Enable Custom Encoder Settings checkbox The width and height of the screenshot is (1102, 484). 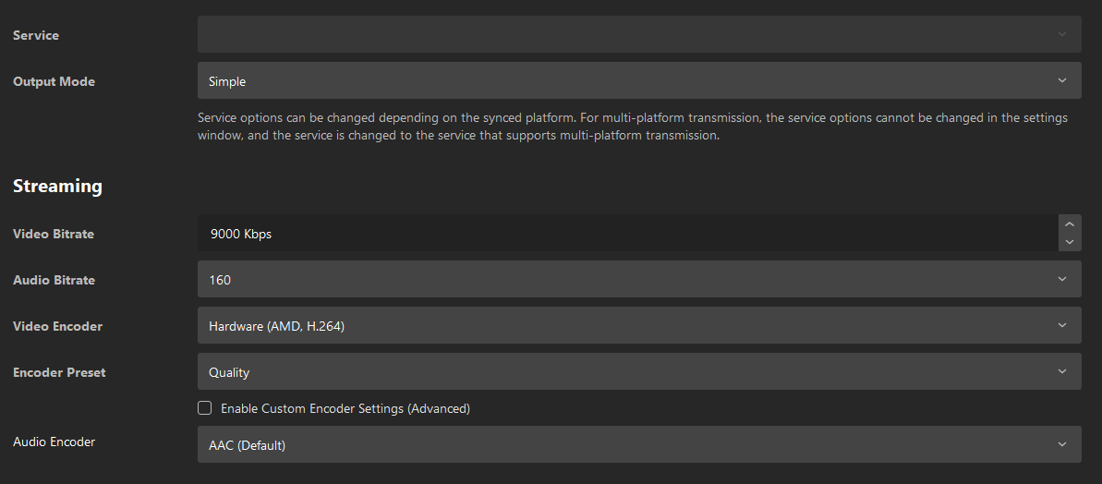click(205, 408)
